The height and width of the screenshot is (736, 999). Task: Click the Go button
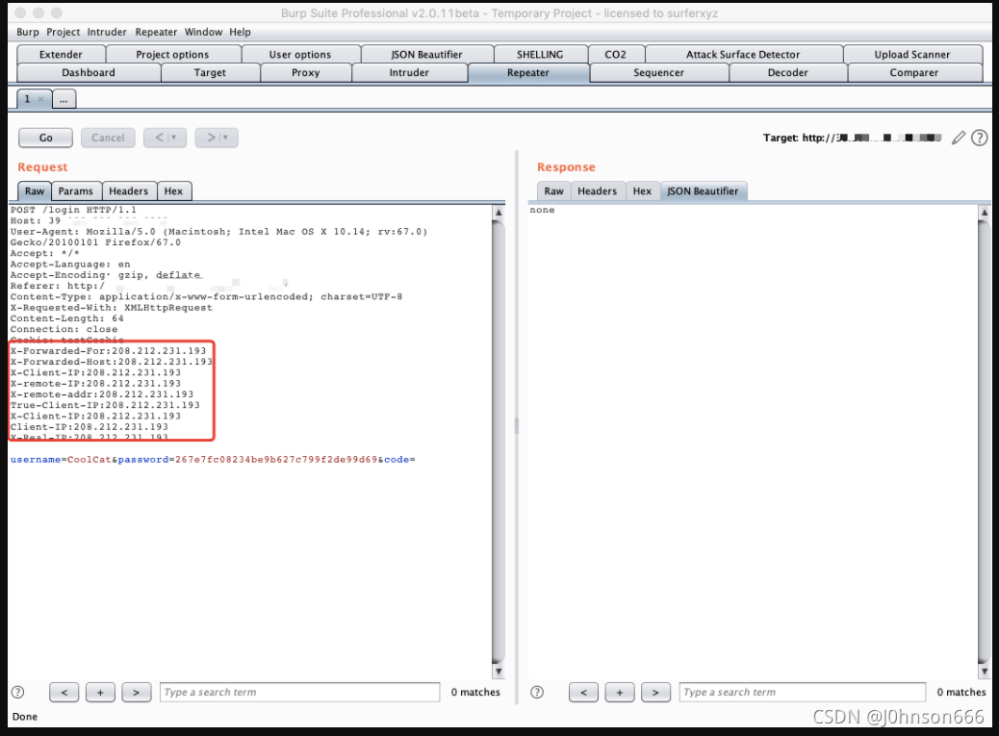pos(46,138)
